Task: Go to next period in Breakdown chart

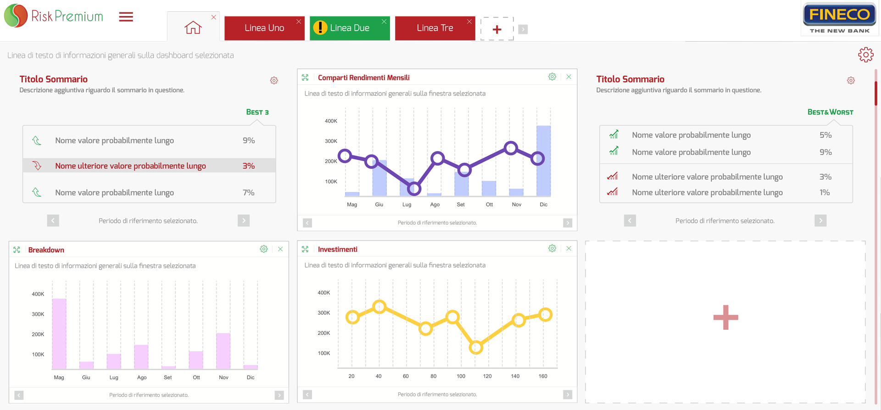Action: pos(279,395)
